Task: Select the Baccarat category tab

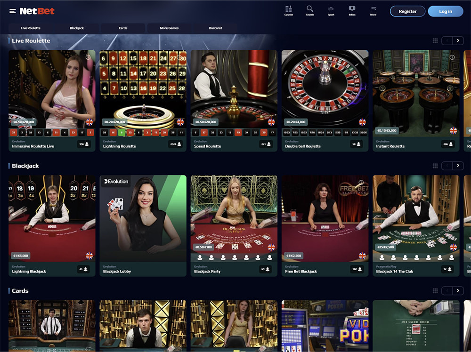Action: pyautogui.click(x=215, y=28)
